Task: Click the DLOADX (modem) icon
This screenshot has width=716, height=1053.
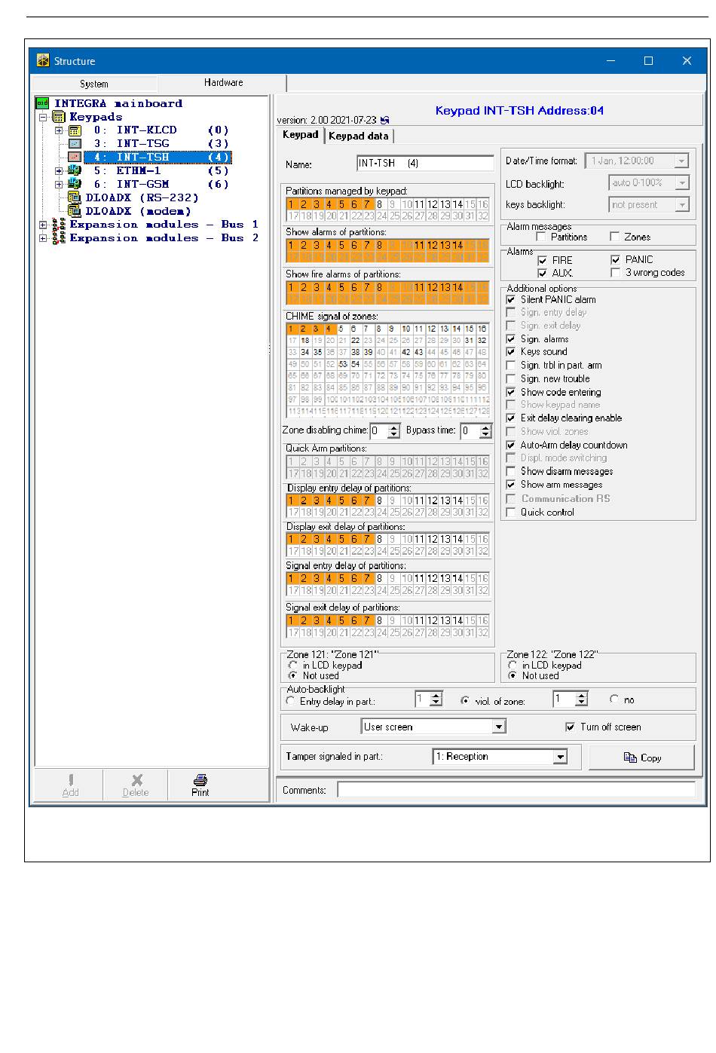Action: (x=74, y=212)
